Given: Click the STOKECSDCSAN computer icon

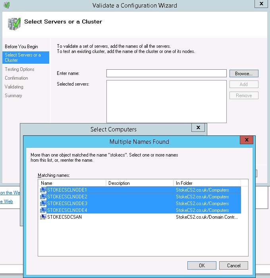Looking at the screenshot, I should click(x=43, y=217).
